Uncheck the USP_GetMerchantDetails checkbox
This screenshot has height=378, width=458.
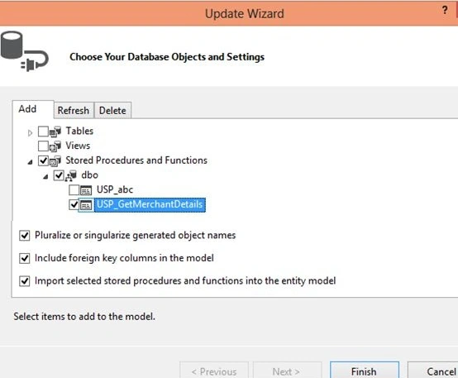pos(74,204)
